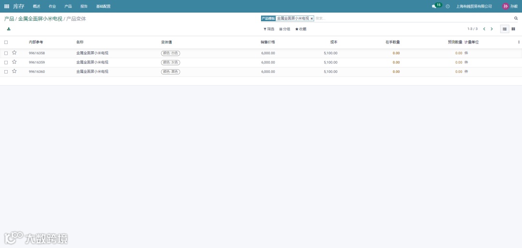
Task: Click the 产品模板 facet label
Action: click(x=268, y=19)
